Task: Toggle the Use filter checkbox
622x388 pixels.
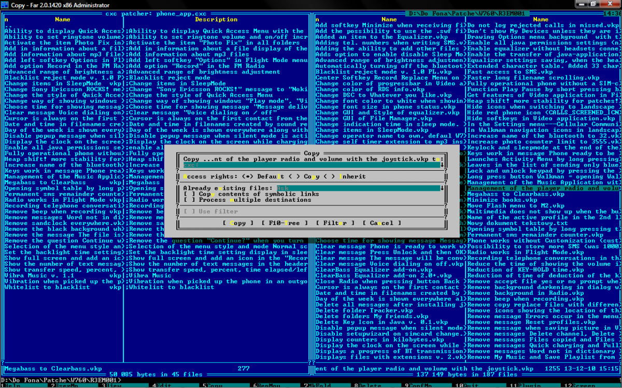Action: 210,212
